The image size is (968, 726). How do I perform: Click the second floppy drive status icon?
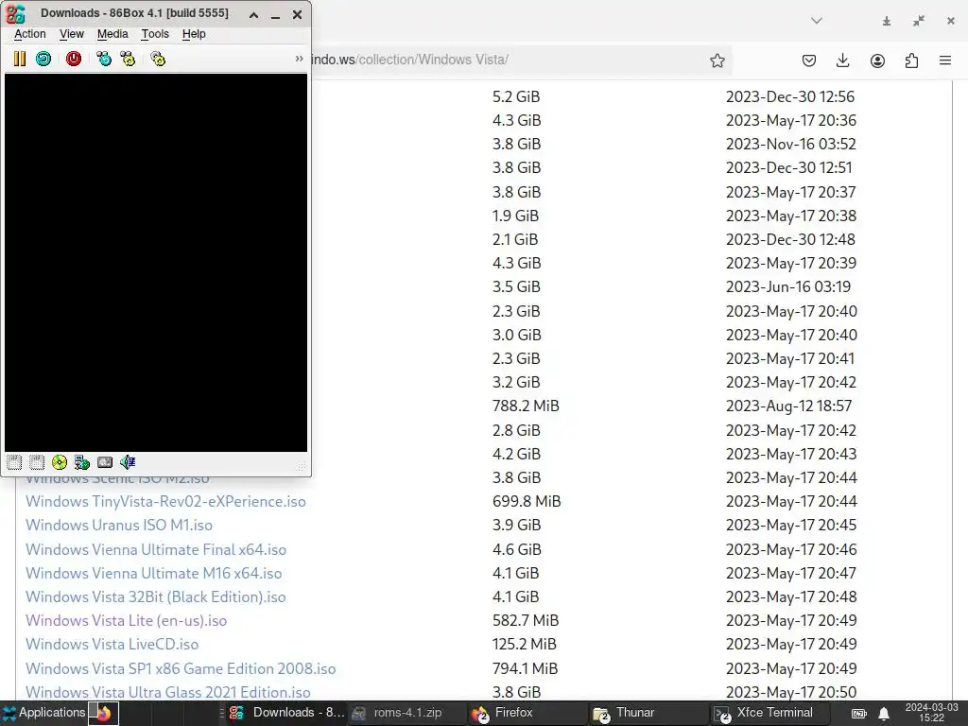pyautogui.click(x=37, y=461)
